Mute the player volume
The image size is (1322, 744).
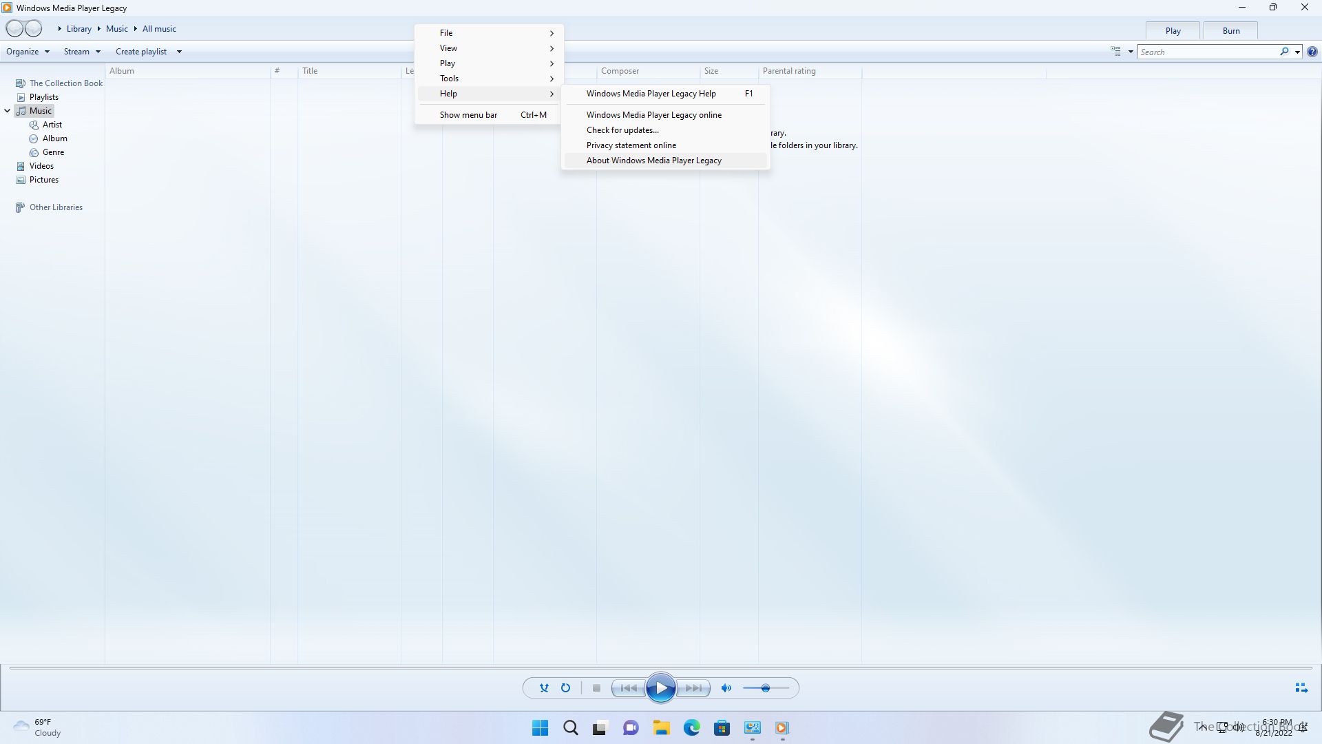click(x=726, y=688)
